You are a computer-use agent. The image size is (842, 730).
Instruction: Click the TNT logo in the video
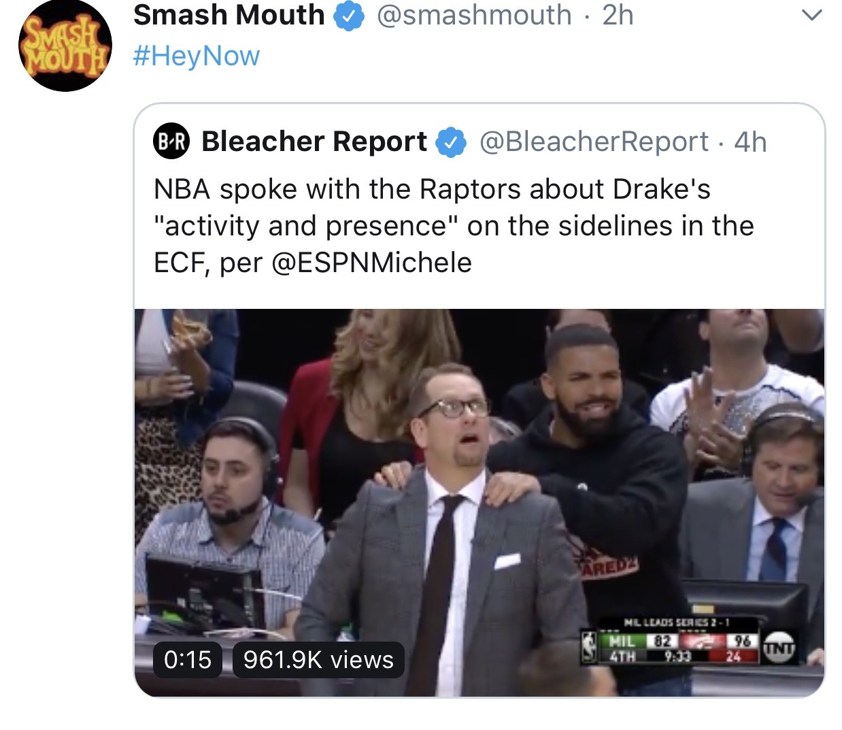pos(779,648)
